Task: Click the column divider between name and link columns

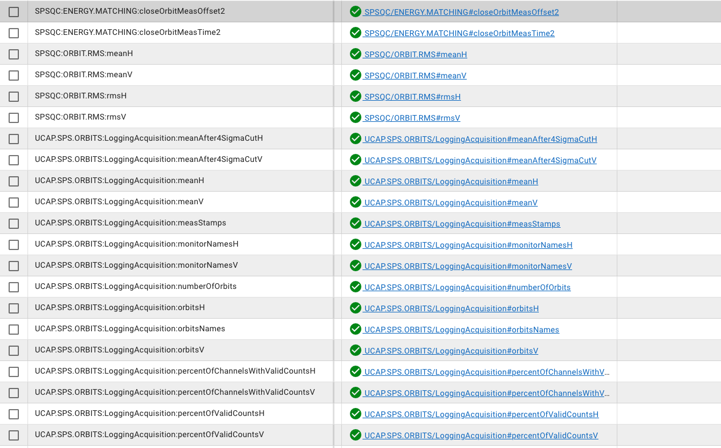Action: [x=334, y=223]
